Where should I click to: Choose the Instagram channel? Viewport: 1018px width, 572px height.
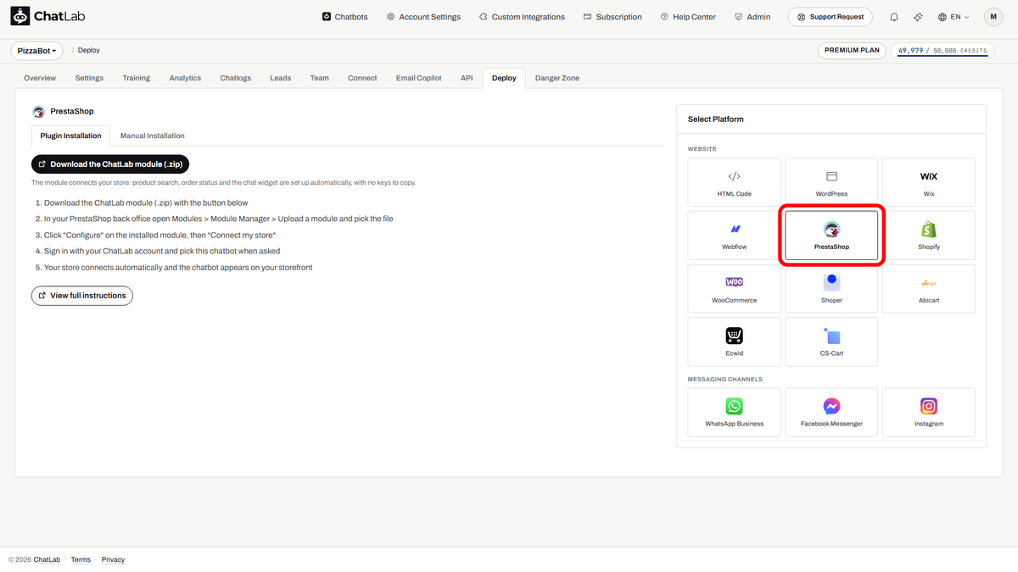[x=929, y=412]
